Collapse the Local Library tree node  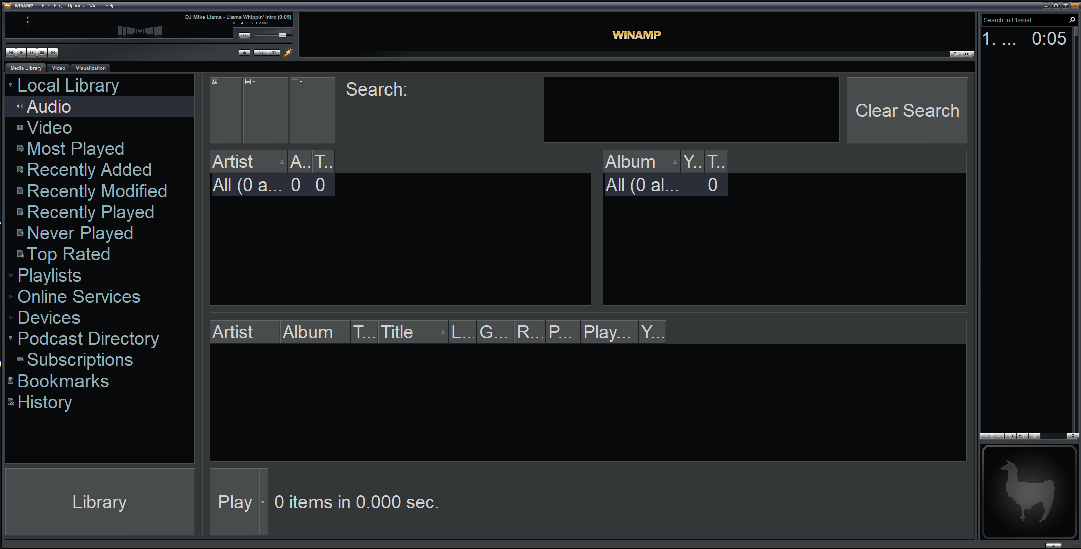point(10,85)
